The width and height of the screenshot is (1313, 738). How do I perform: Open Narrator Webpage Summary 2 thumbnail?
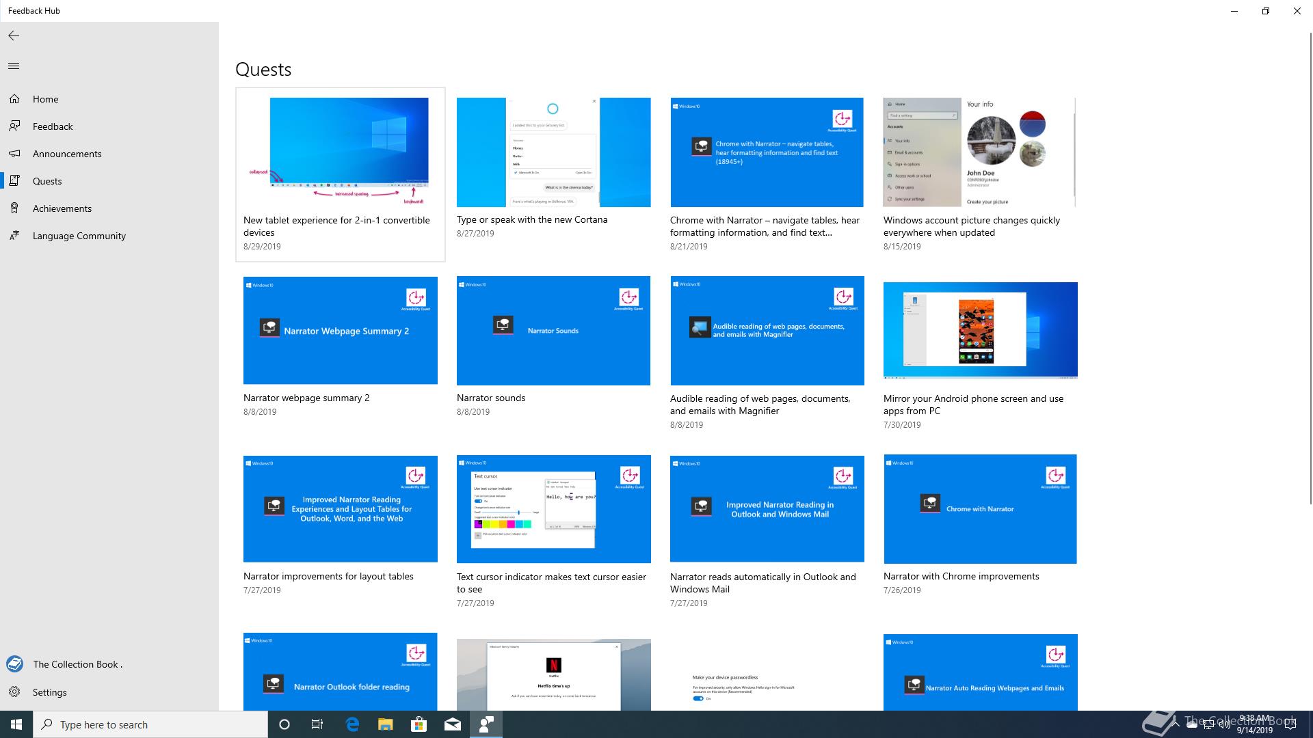(x=340, y=330)
